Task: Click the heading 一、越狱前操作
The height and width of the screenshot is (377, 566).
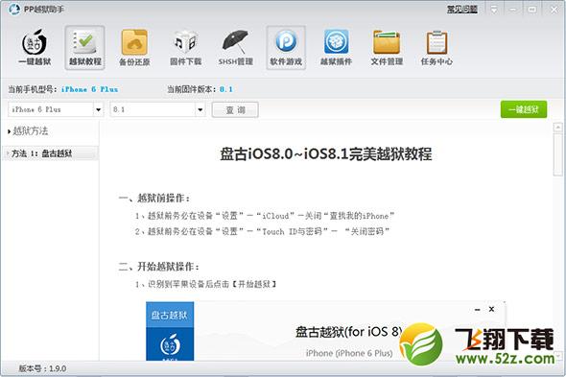Action: pyautogui.click(x=154, y=198)
